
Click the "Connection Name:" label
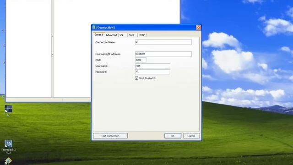(106, 42)
